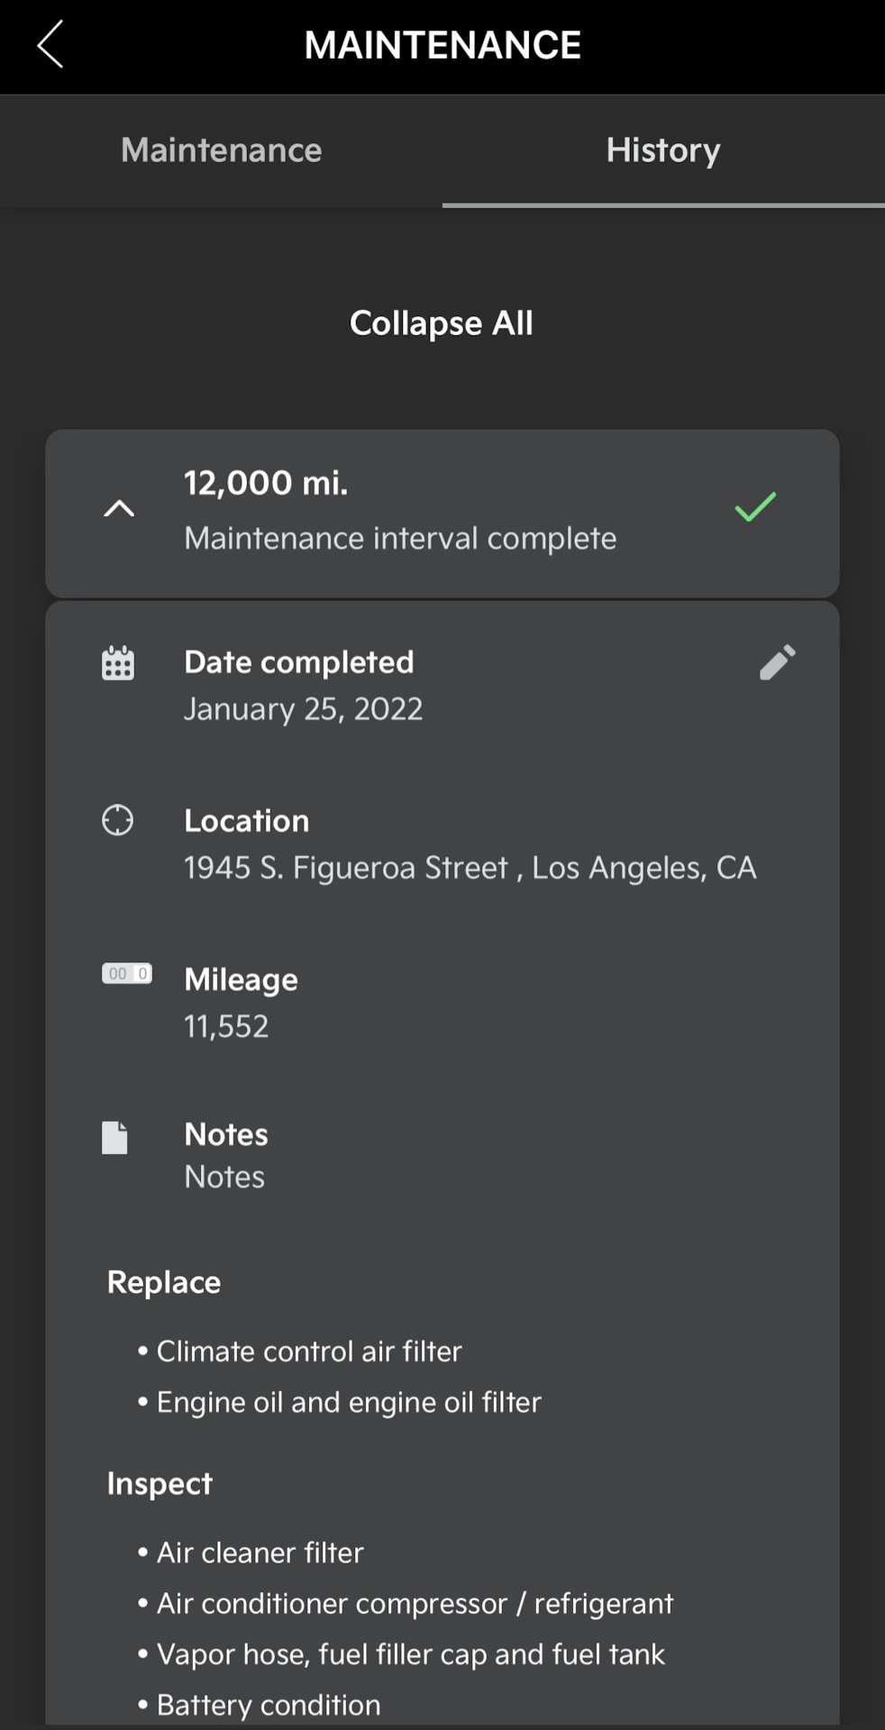Collapse the 12,000 mi. interval chevron

pos(119,509)
